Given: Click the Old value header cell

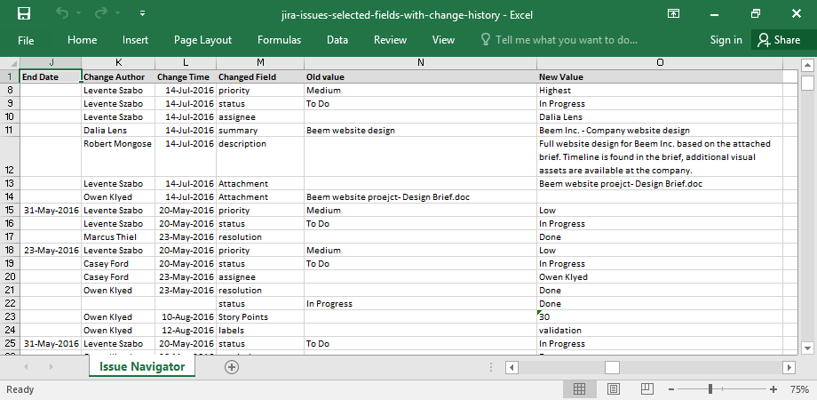Looking at the screenshot, I should (x=421, y=76).
